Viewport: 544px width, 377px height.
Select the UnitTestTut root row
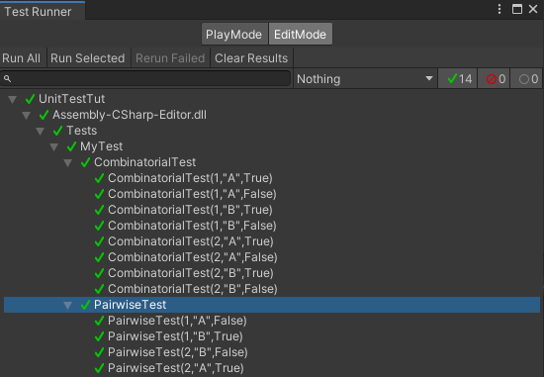272,99
